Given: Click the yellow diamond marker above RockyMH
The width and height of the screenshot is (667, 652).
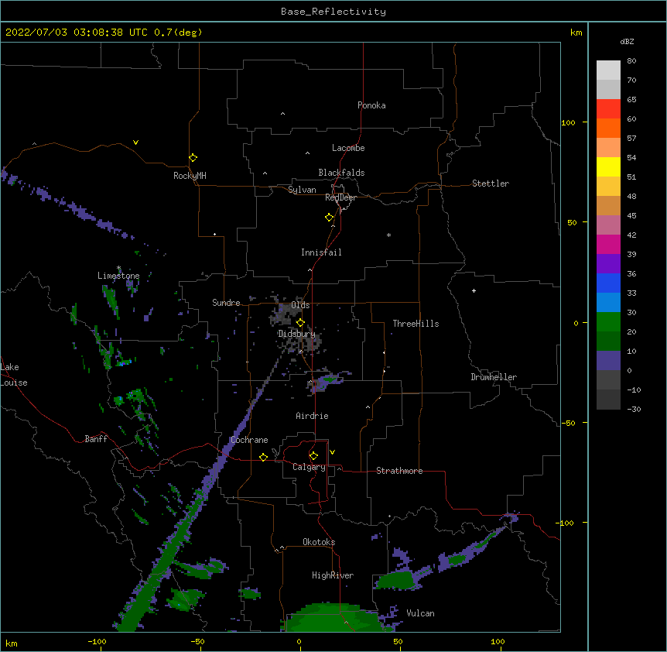Looking at the screenshot, I should 193,158.
